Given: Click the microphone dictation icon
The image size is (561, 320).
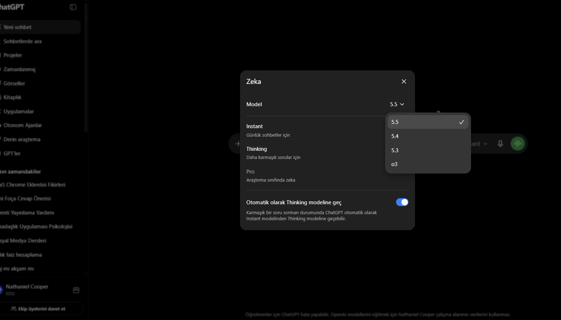Looking at the screenshot, I should 500,144.
